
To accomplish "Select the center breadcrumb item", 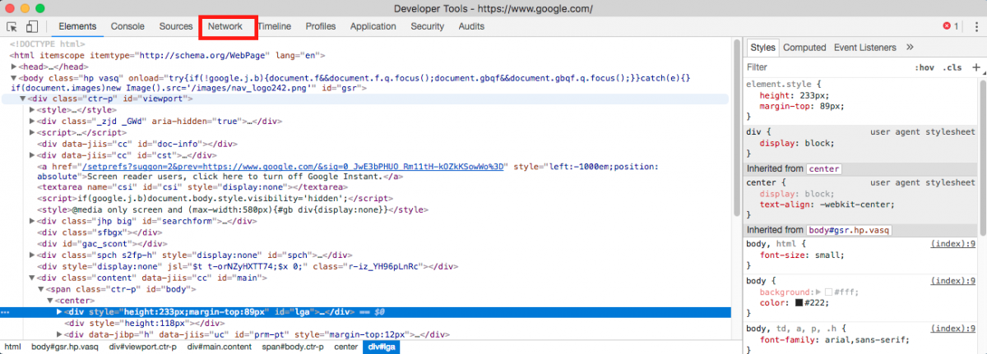I will 347,347.
